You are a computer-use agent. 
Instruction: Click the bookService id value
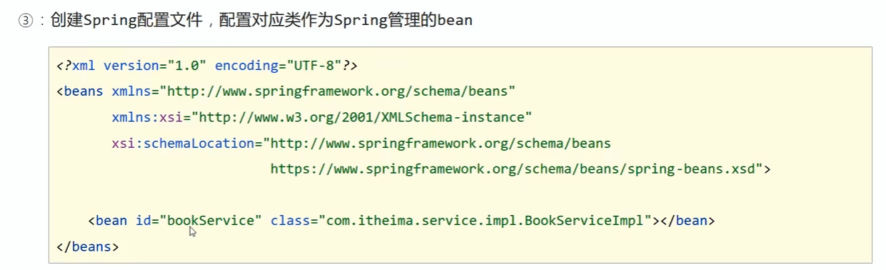point(211,221)
